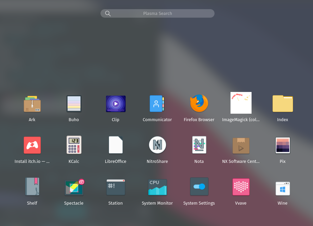
Task: Click the "NitroShare" text label
Action: (157, 162)
